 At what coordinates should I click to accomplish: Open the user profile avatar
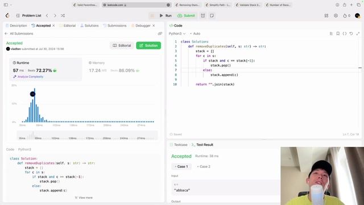[x=357, y=15]
